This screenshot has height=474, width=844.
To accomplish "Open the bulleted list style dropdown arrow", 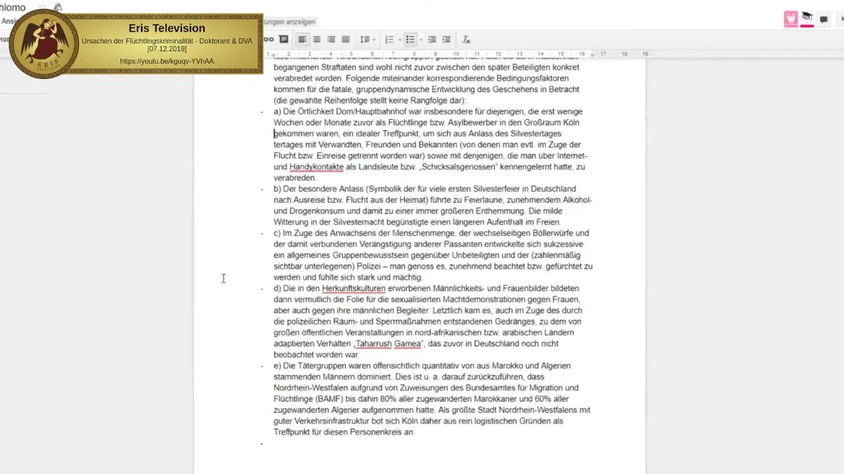I will click(421, 40).
